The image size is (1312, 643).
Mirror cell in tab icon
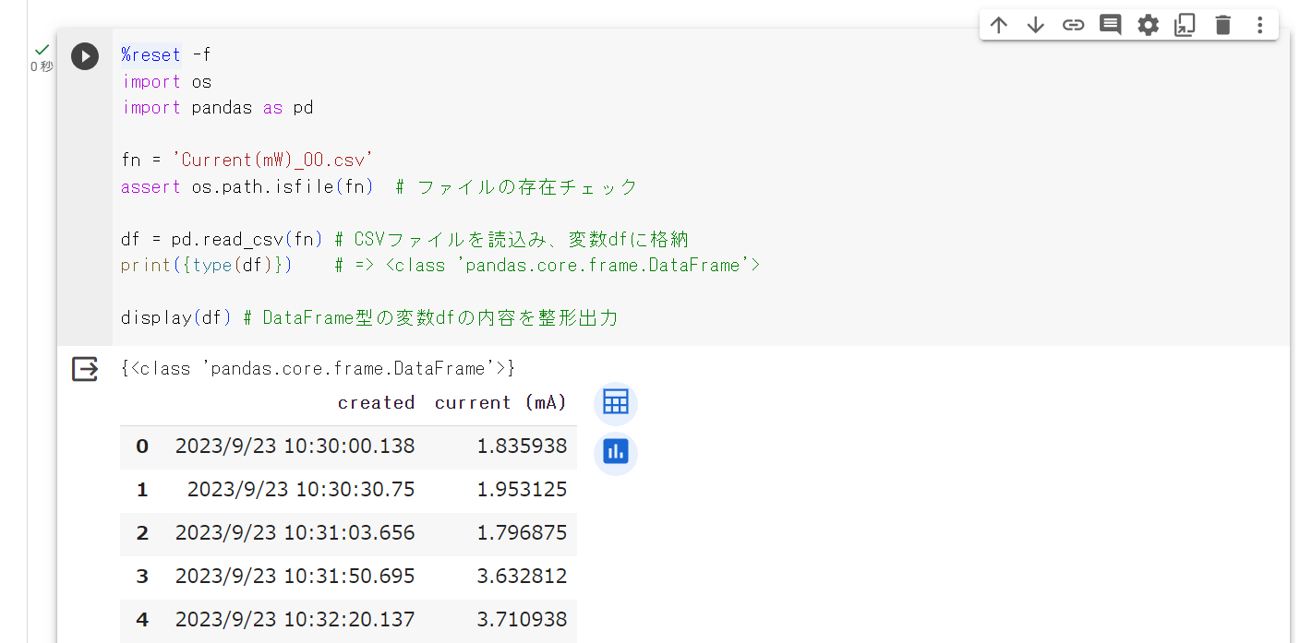tap(1185, 25)
